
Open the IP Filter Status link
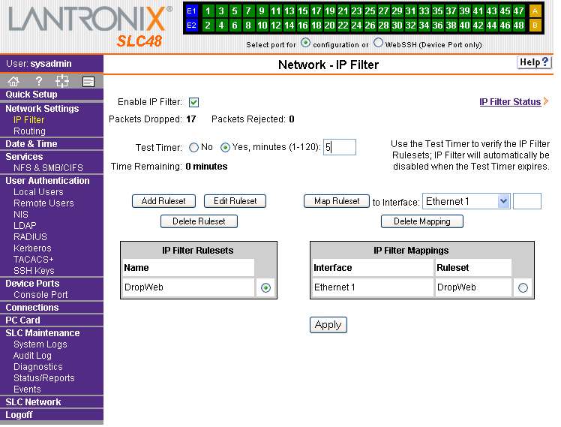pyautogui.click(x=510, y=102)
